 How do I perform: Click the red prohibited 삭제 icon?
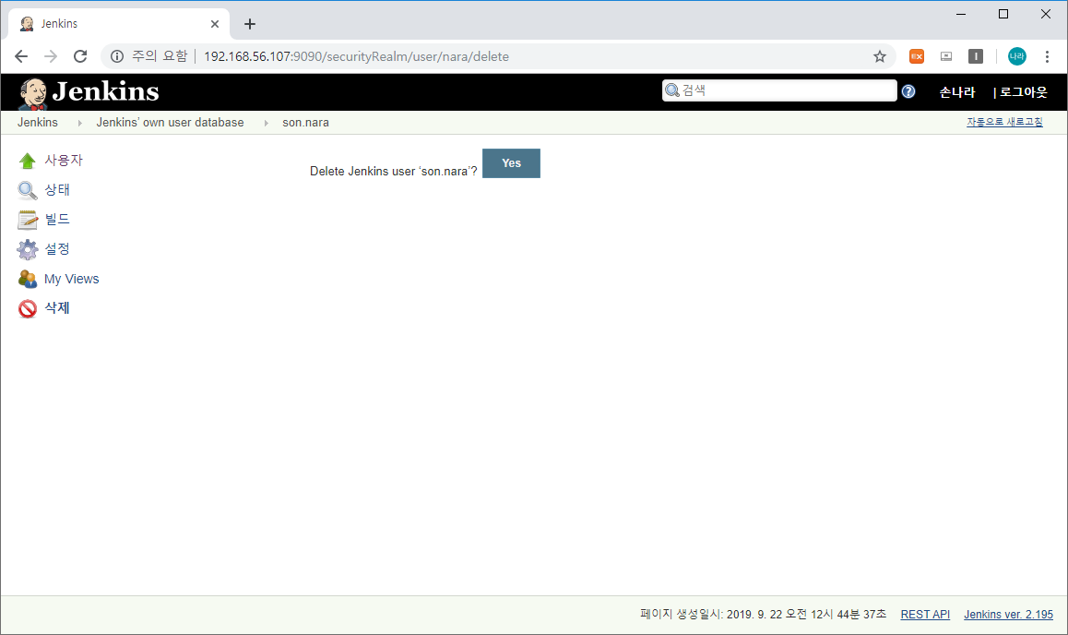coord(28,308)
